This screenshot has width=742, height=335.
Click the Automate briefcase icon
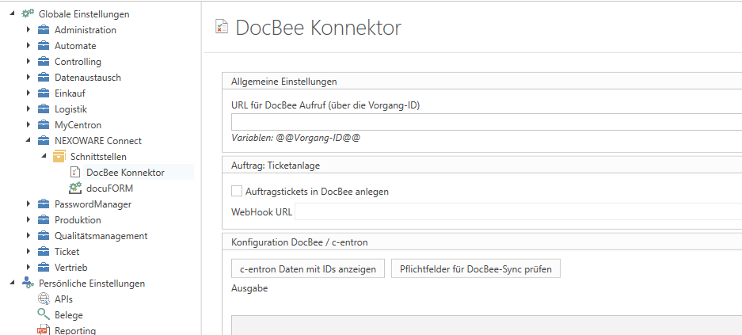(44, 46)
